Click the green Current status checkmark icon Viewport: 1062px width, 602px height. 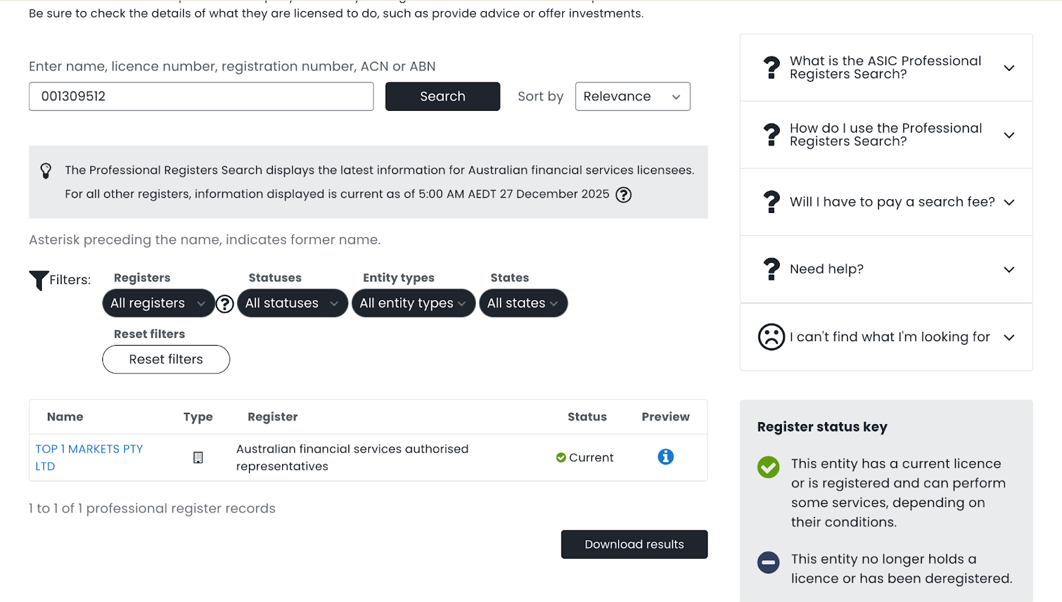click(x=561, y=457)
